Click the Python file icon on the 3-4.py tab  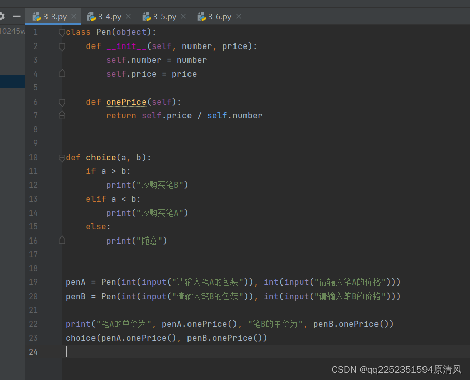click(x=92, y=16)
